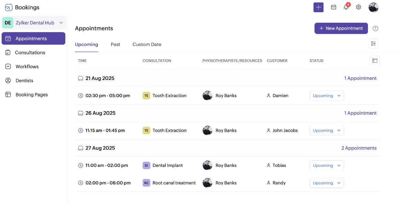Viewport: 403px width, 204px height.
Task: Open status dropdown for Damien's appointment
Action: [x=327, y=96]
